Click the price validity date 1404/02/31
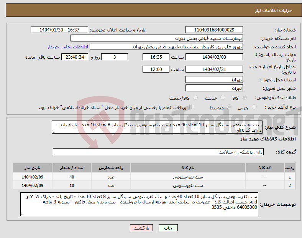 (214, 69)
